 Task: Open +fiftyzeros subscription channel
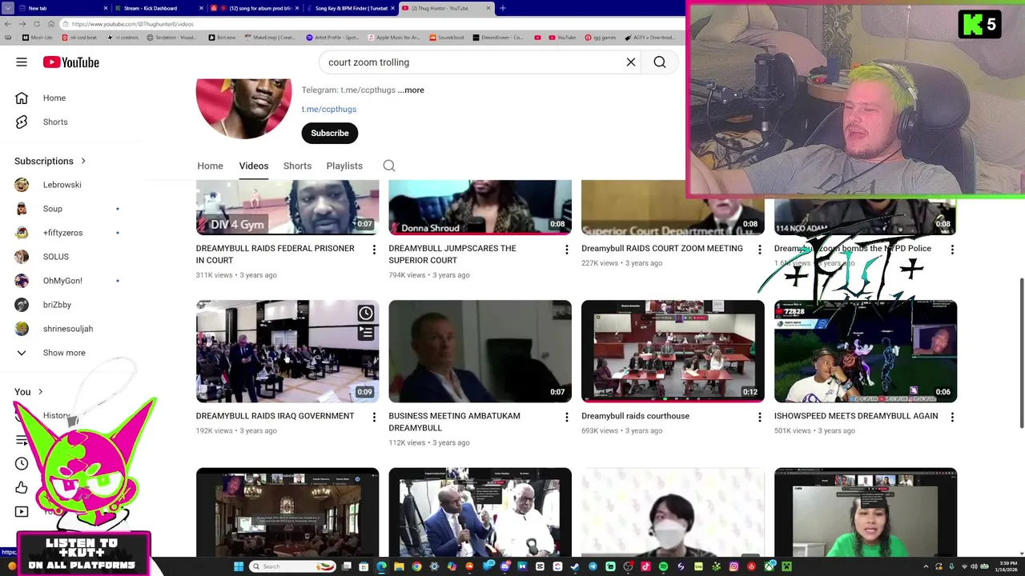click(62, 233)
